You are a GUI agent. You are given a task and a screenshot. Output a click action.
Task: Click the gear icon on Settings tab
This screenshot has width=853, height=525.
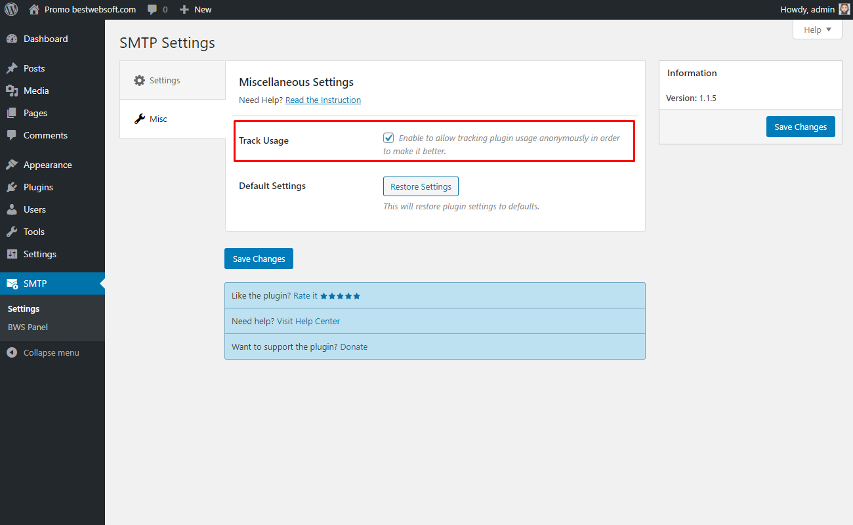pyautogui.click(x=139, y=80)
